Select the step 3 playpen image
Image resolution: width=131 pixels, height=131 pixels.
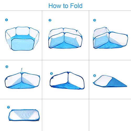pyautogui.click(x=111, y=38)
